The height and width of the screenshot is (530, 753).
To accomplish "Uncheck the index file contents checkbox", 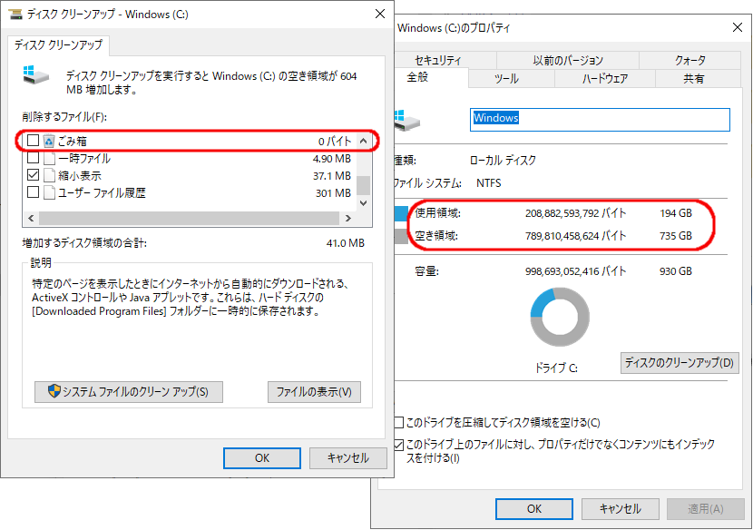I will pos(398,445).
